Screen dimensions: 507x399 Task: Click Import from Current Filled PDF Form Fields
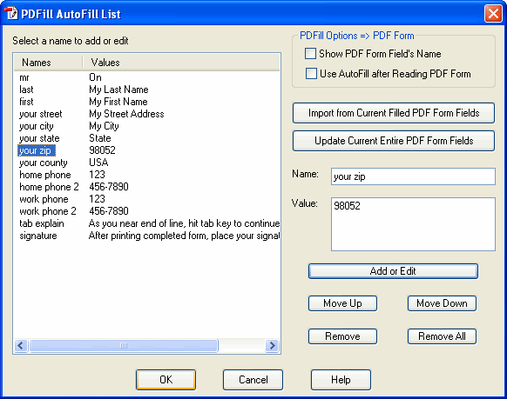click(x=394, y=113)
